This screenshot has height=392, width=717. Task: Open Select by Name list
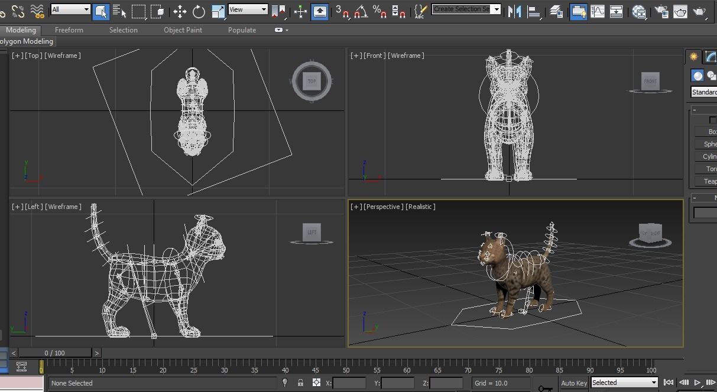click(119, 11)
